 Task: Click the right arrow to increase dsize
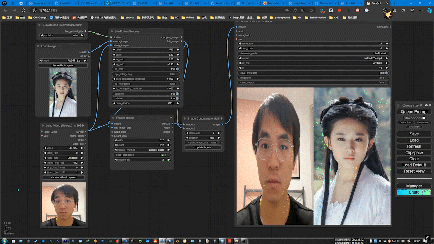(x=178, y=50)
